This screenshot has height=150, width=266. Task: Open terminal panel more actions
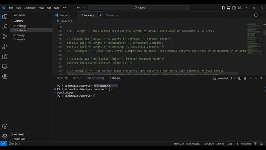(x=250, y=78)
